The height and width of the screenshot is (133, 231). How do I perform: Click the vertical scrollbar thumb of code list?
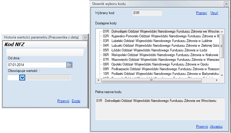tap(222, 46)
